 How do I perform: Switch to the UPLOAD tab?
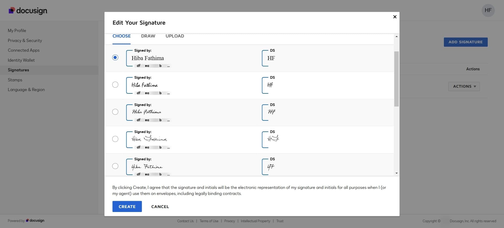pos(175,36)
